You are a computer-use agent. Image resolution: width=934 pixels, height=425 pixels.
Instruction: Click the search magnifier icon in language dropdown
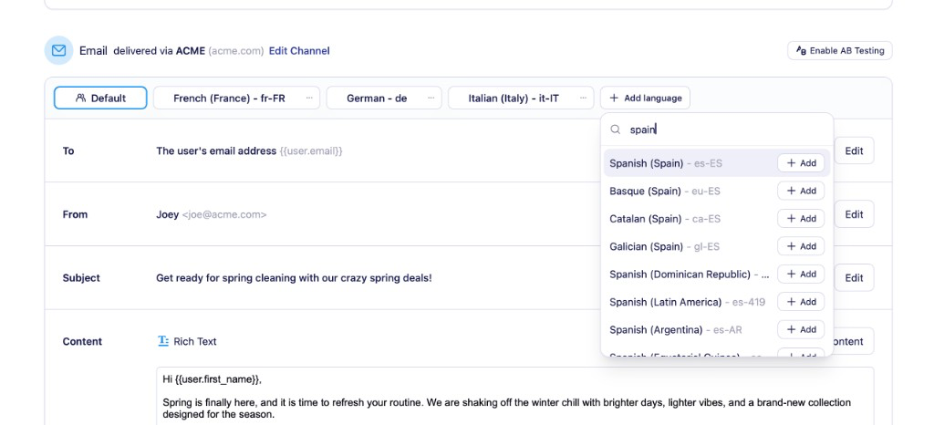(x=616, y=130)
